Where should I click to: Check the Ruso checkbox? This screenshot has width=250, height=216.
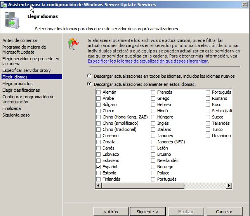tap(208, 105)
